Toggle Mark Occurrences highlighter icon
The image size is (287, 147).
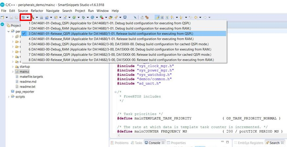(x=157, y=17)
